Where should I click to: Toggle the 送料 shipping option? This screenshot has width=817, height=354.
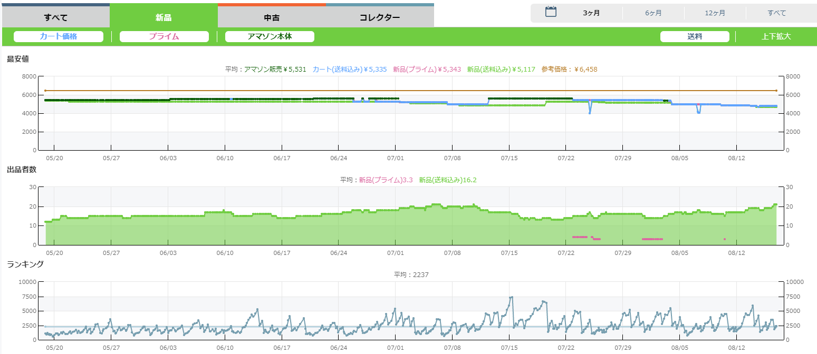click(x=695, y=36)
